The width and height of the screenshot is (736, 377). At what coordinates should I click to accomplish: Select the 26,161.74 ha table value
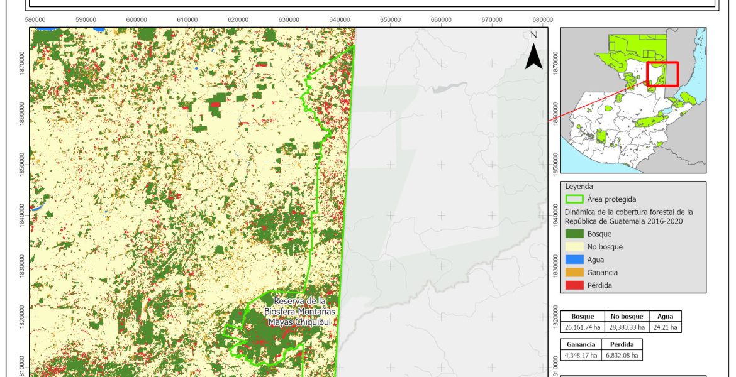583,327
